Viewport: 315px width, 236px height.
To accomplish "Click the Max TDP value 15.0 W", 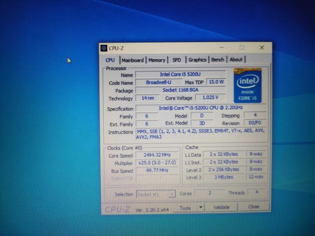I will (x=216, y=82).
